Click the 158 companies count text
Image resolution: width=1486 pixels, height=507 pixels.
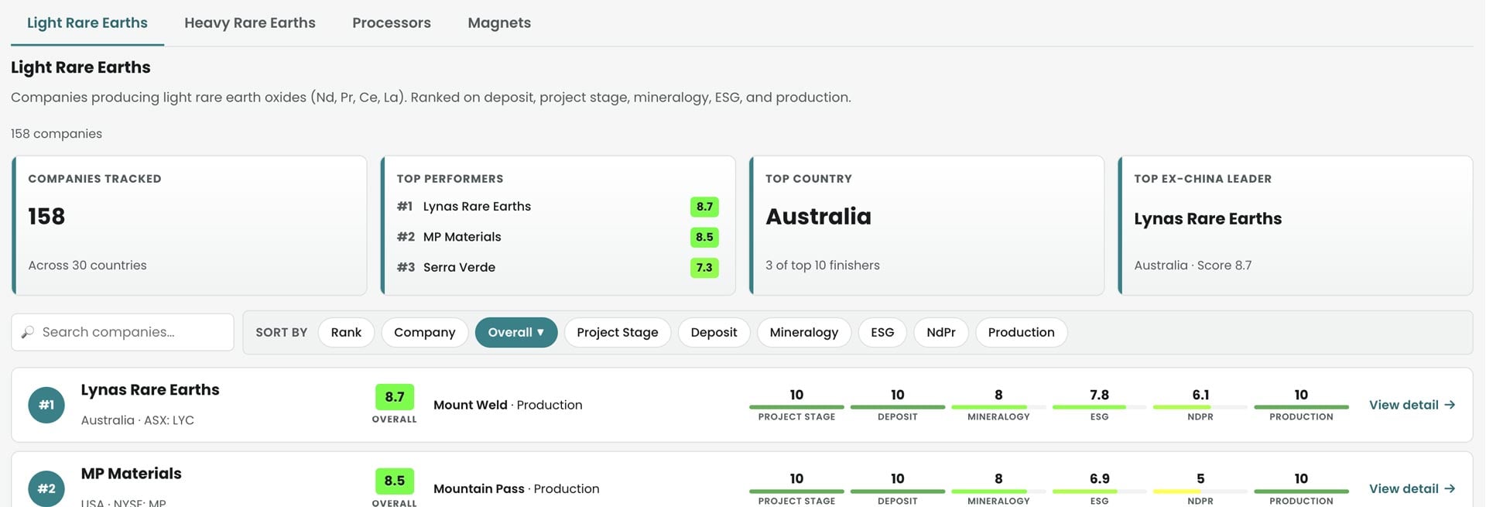coord(56,134)
